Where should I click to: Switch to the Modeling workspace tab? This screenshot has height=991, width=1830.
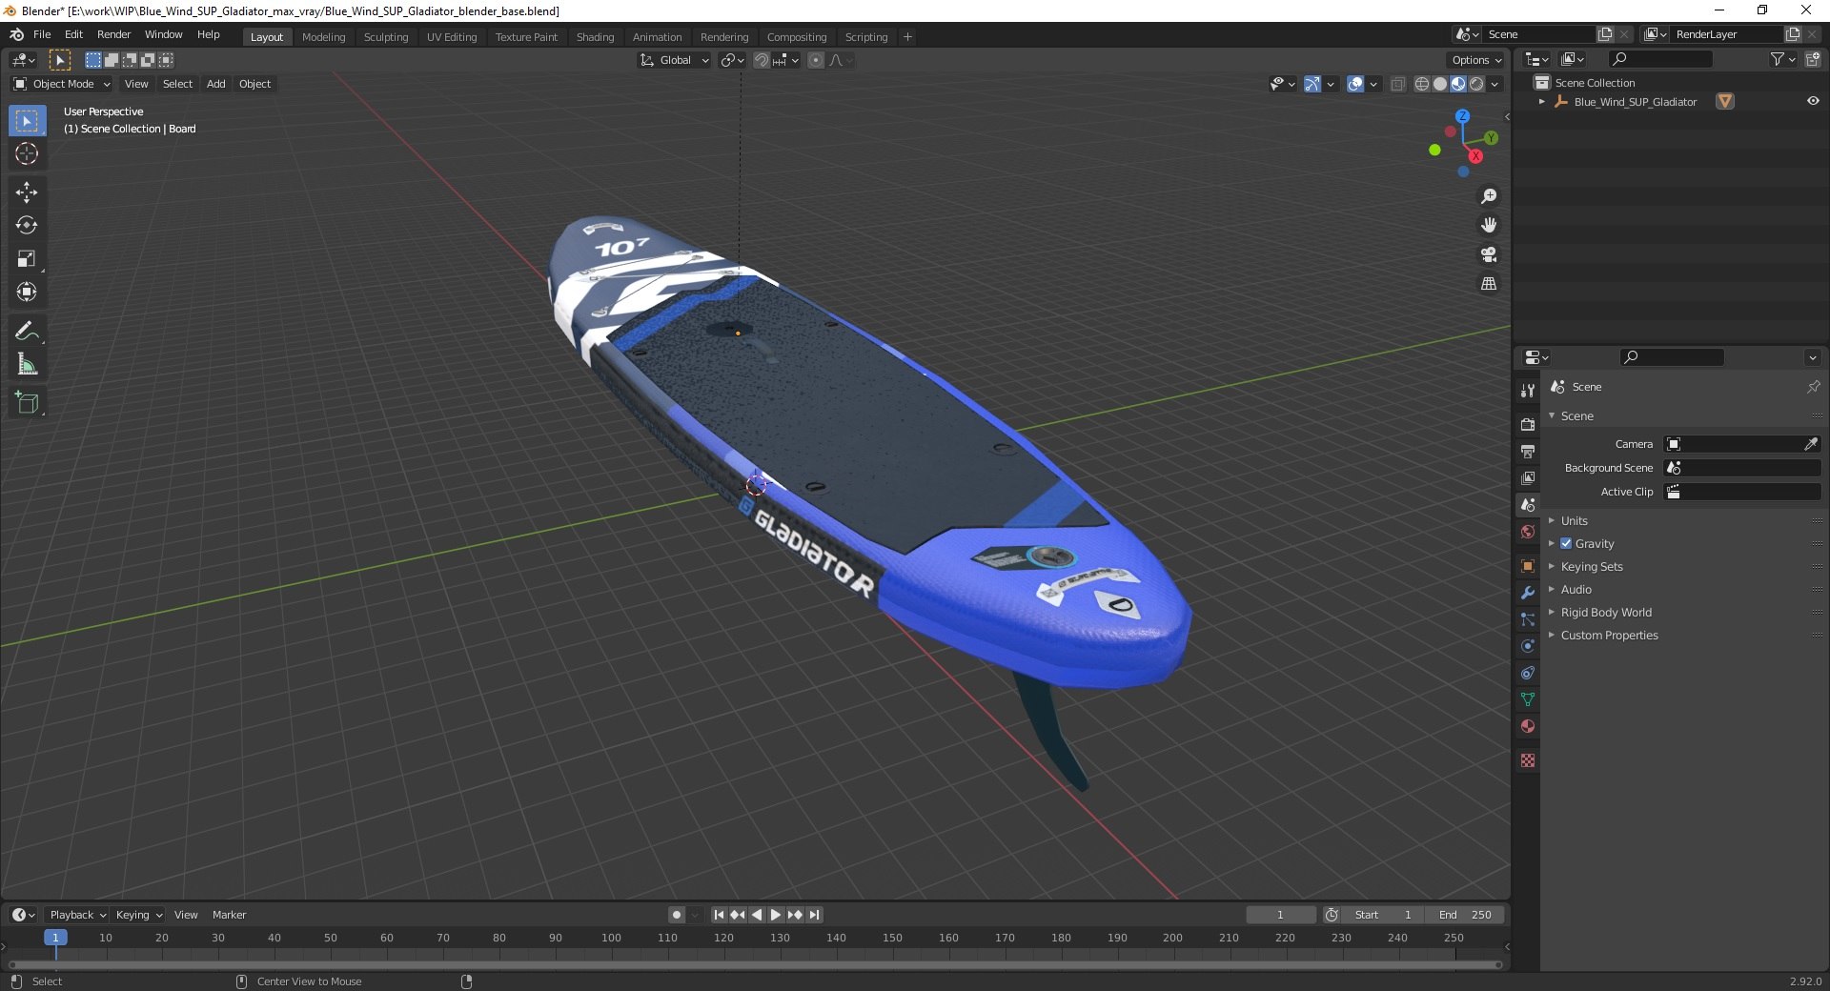tap(323, 37)
